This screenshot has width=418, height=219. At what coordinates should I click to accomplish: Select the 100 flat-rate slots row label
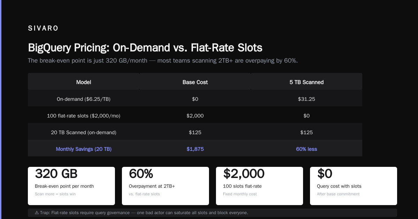[84, 116]
